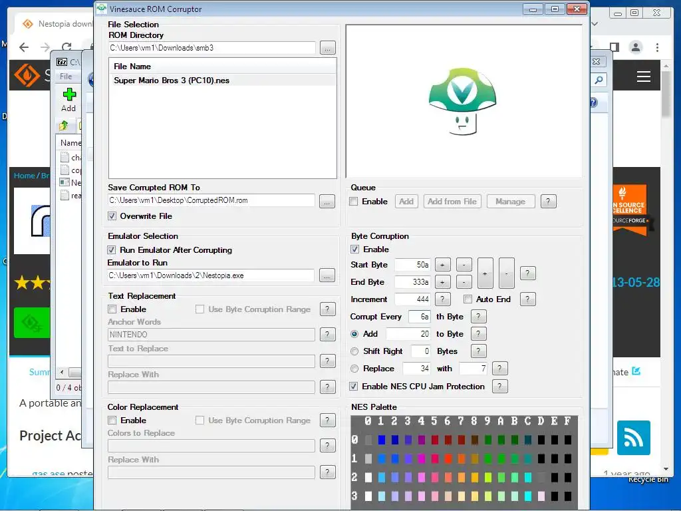Click the browser side panel icon
Screen dimensions: 681x511
point(614,47)
